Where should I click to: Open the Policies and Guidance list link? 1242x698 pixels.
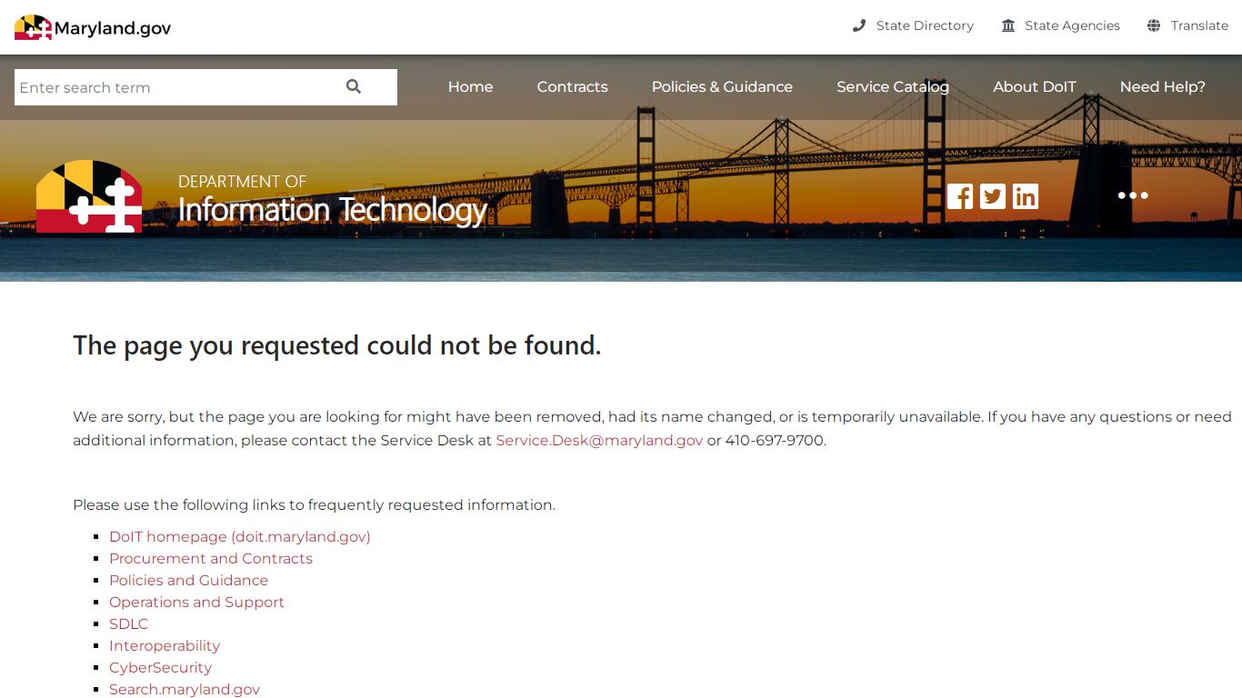tap(188, 580)
